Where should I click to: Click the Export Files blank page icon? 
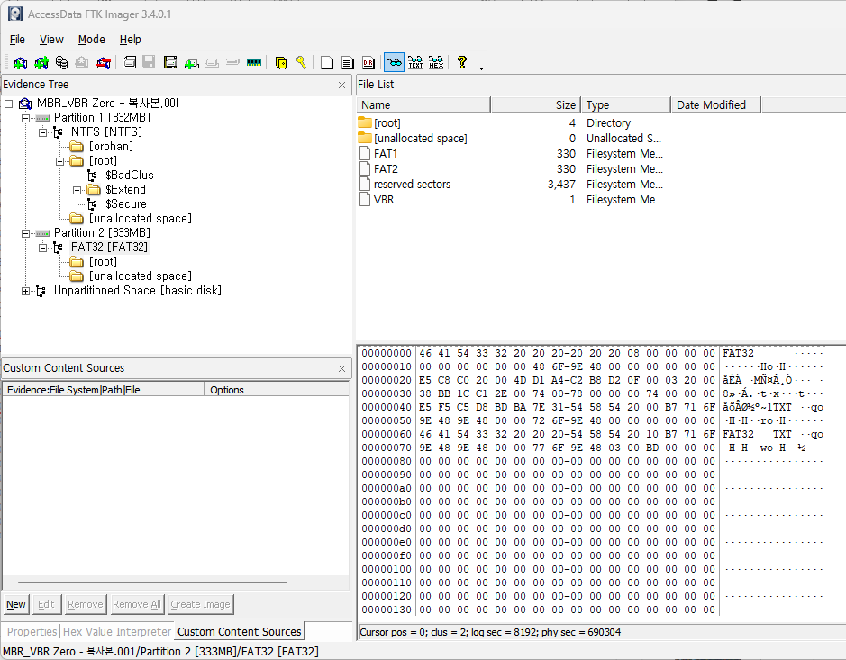326,62
